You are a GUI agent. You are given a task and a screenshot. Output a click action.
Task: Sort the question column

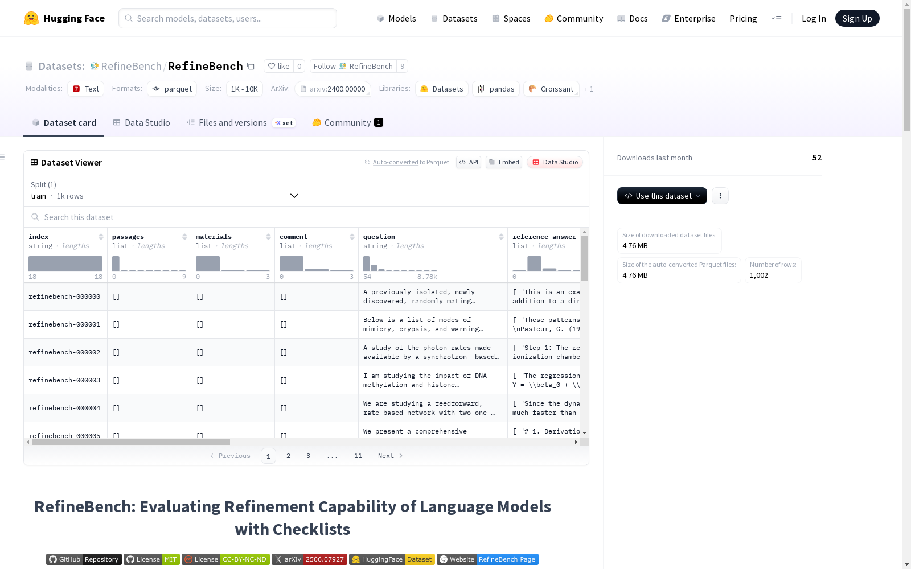tap(501, 237)
